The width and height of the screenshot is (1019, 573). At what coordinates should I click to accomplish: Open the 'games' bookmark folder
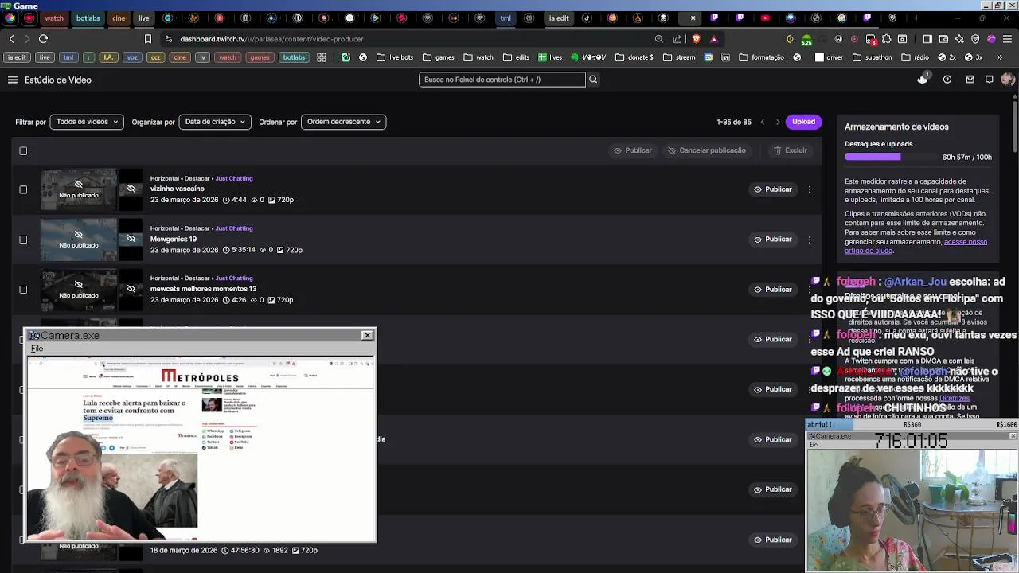[439, 57]
